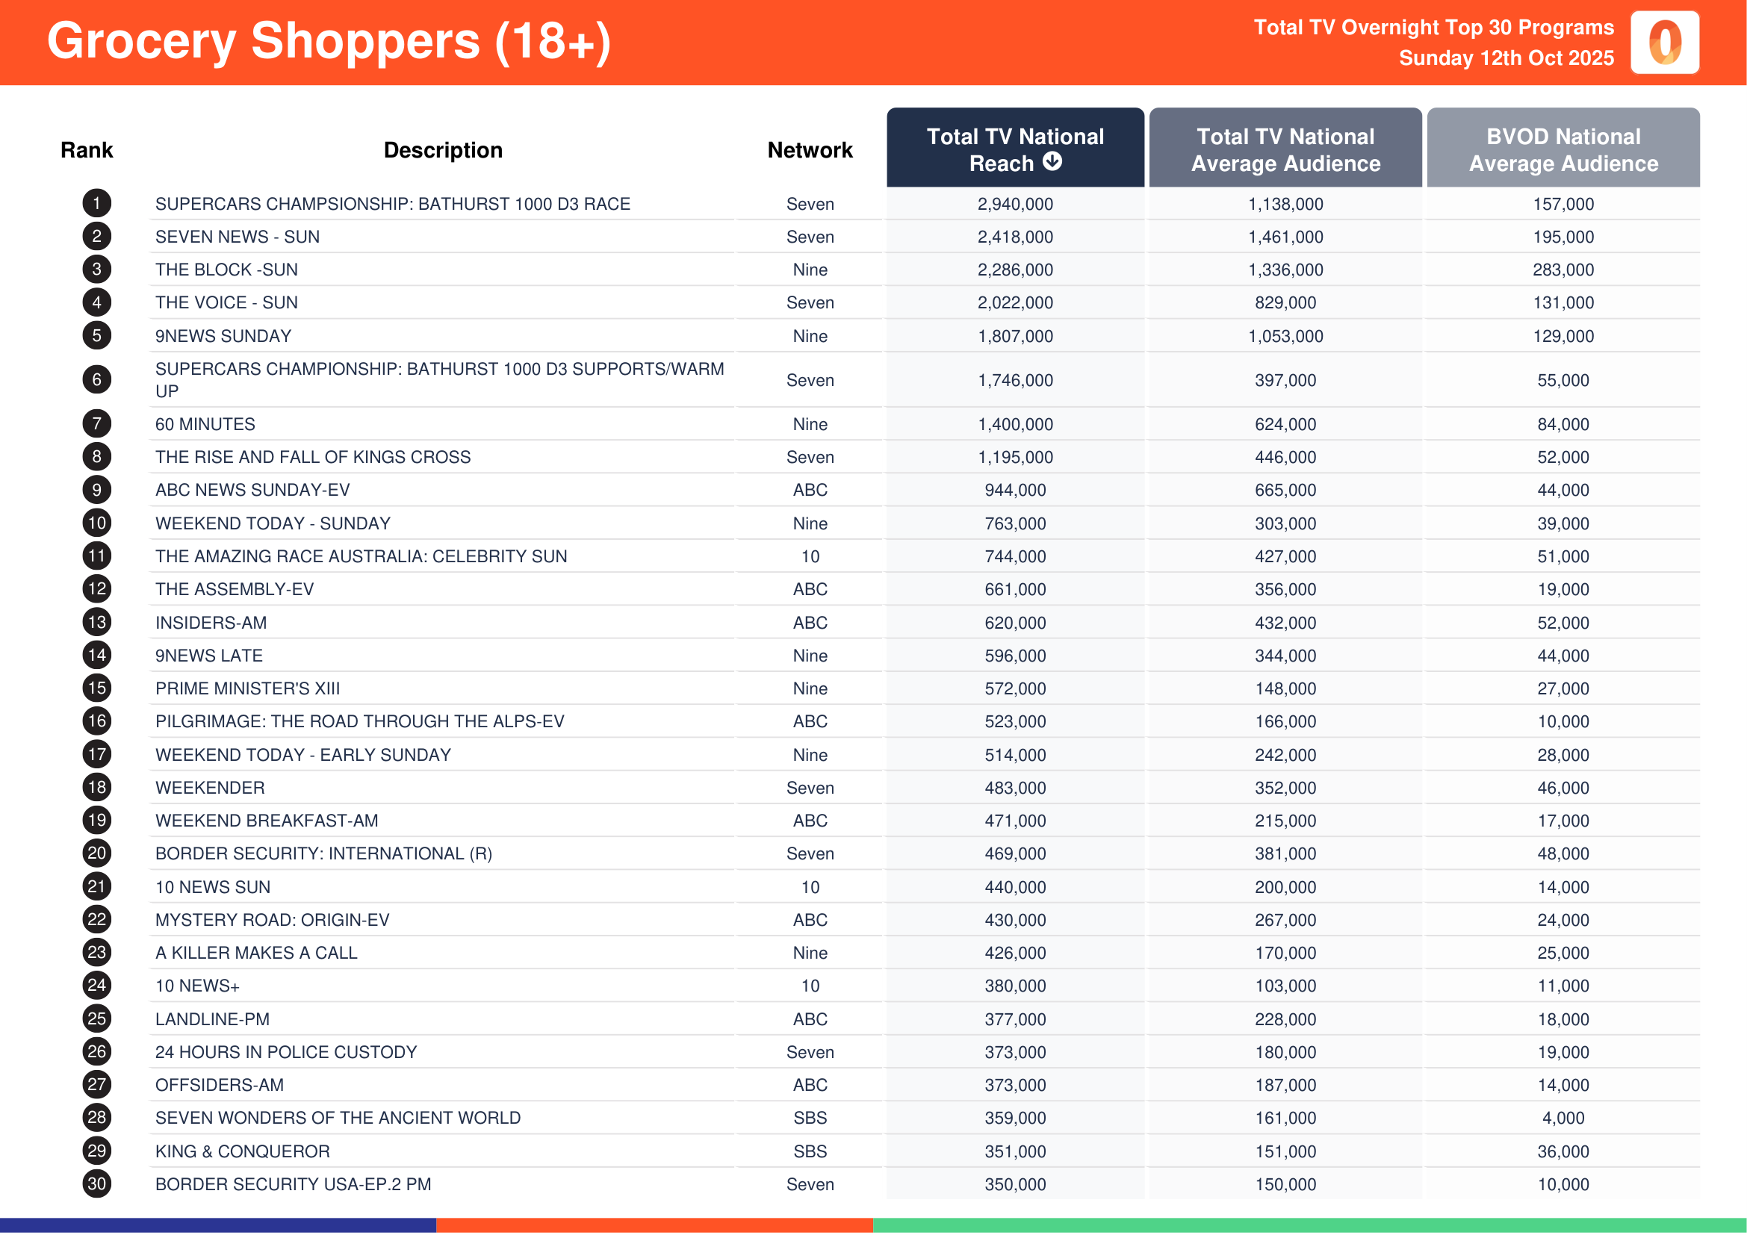
Task: Click the Network column header
Action: tap(810, 150)
